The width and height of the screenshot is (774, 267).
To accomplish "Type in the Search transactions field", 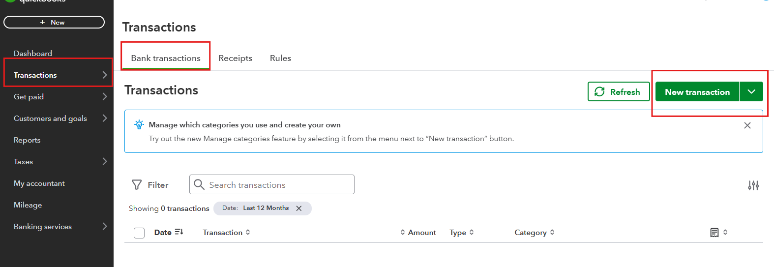I will [278, 185].
